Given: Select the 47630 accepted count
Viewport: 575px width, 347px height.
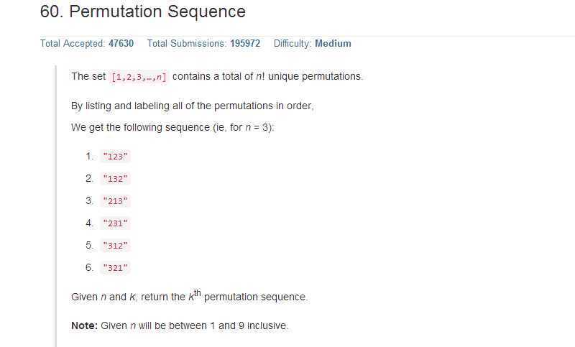Looking at the screenshot, I should 121,44.
